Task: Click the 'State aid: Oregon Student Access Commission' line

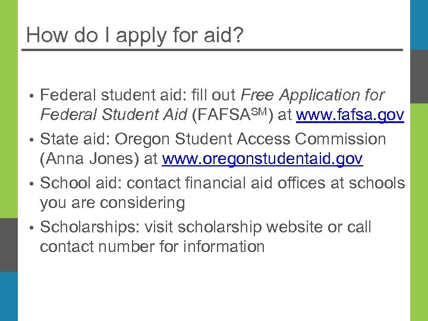Action: (213, 139)
